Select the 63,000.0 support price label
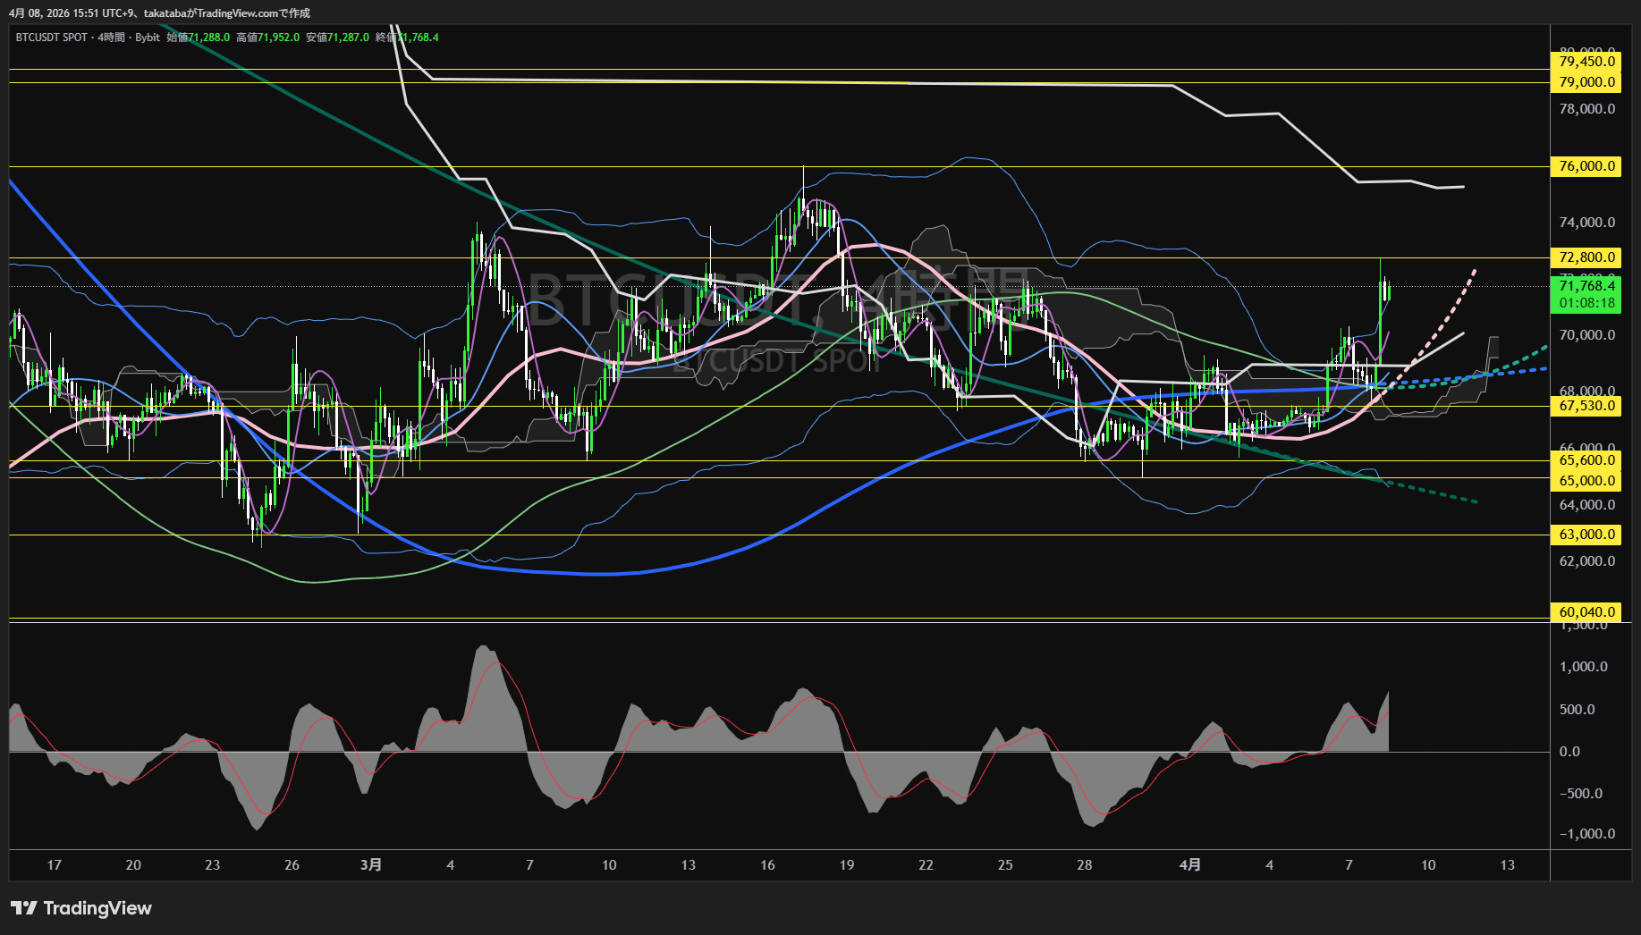 (x=1586, y=535)
